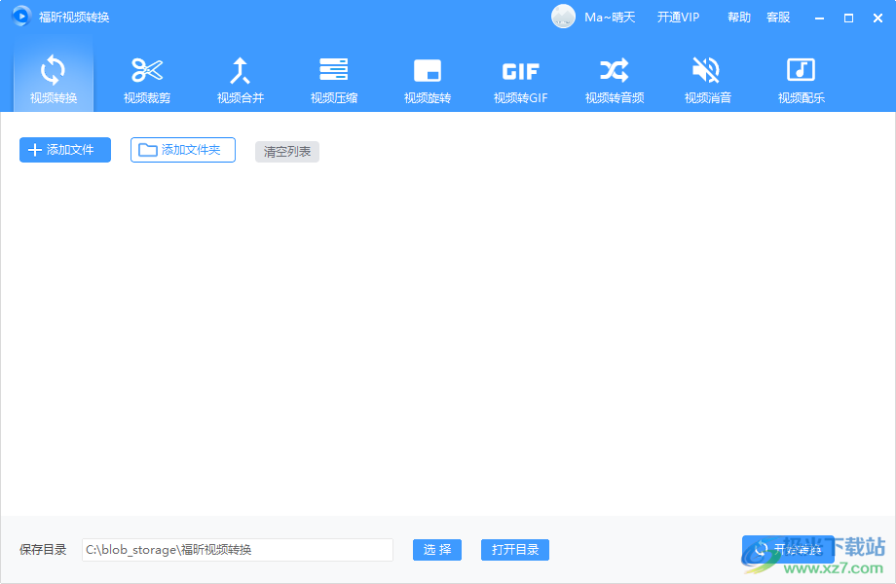Click the 清空列表 clear list button
Image resolution: width=896 pixels, height=584 pixels.
[287, 152]
